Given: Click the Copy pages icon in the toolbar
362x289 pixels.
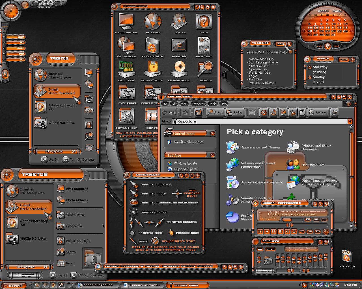Looking at the screenshot, I should tap(302, 113).
